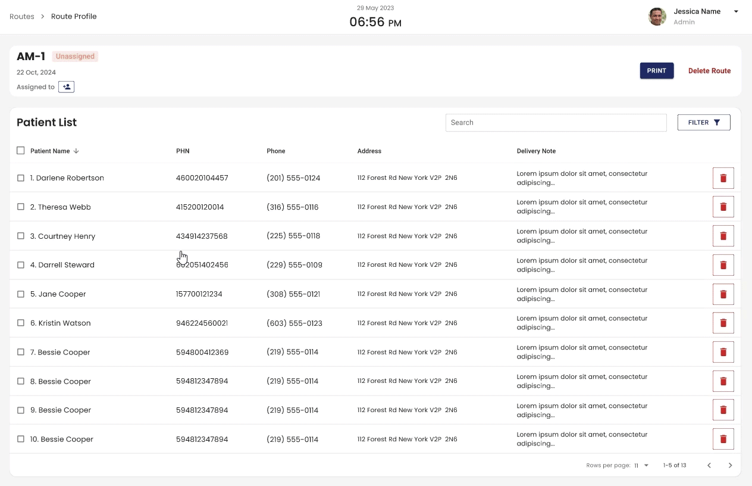Expand the Rows per page dropdown
The image size is (752, 486).
(641, 465)
